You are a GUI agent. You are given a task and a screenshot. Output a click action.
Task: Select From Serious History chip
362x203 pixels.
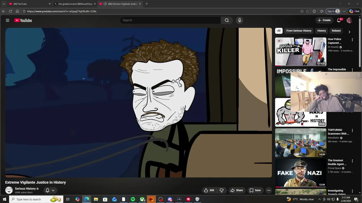tap(299, 31)
